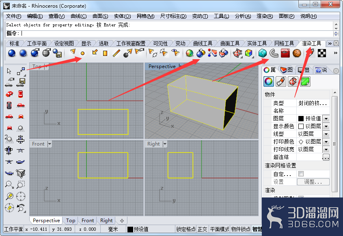Toggle the custom render mesh checkbox
The width and height of the screenshot is (343, 236).
pos(301,174)
